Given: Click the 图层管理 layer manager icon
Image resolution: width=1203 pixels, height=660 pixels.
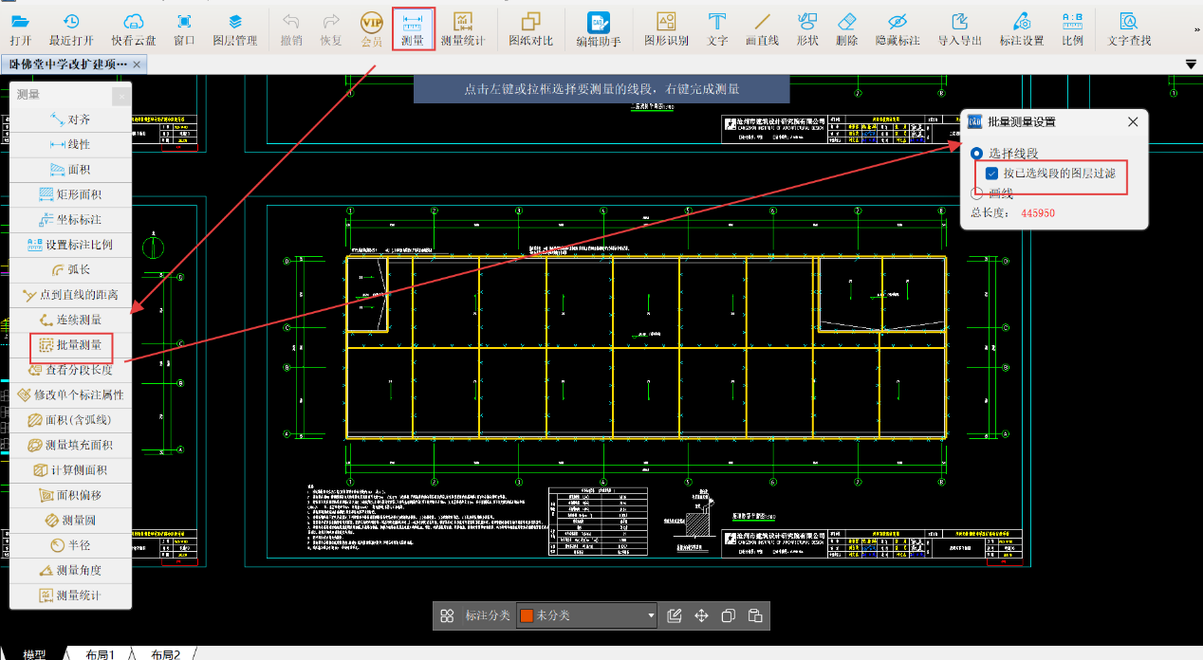Looking at the screenshot, I should (x=234, y=28).
